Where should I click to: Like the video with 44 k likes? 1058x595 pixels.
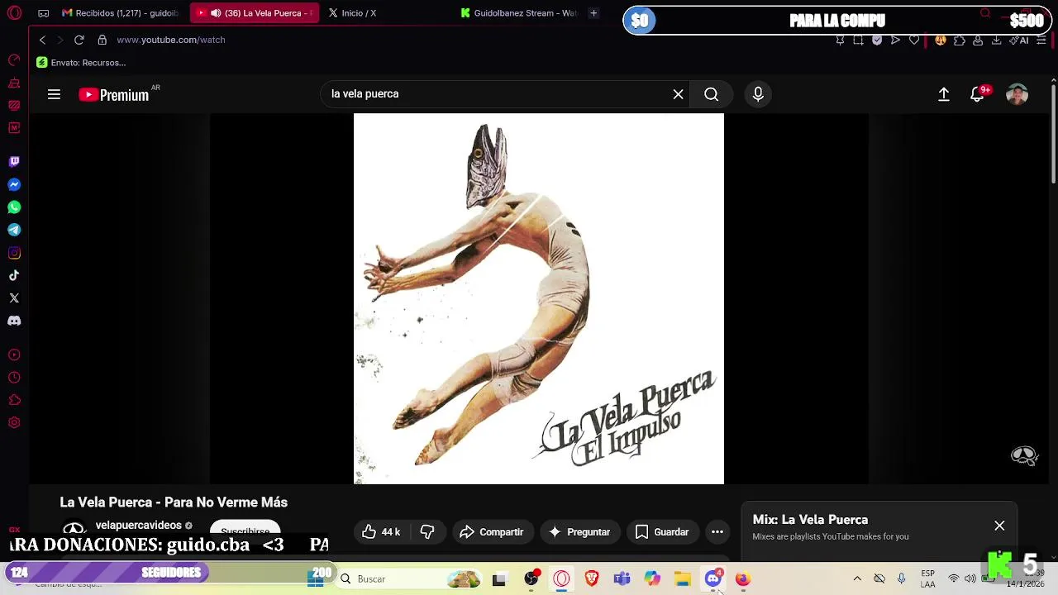[381, 532]
